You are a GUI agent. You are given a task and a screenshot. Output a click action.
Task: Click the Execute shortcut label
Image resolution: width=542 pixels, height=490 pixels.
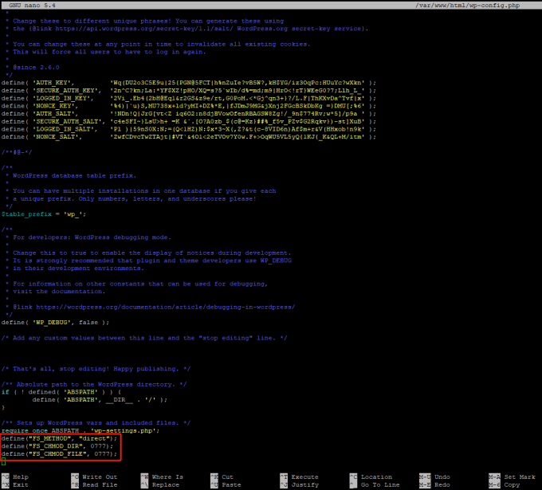tap(305, 477)
